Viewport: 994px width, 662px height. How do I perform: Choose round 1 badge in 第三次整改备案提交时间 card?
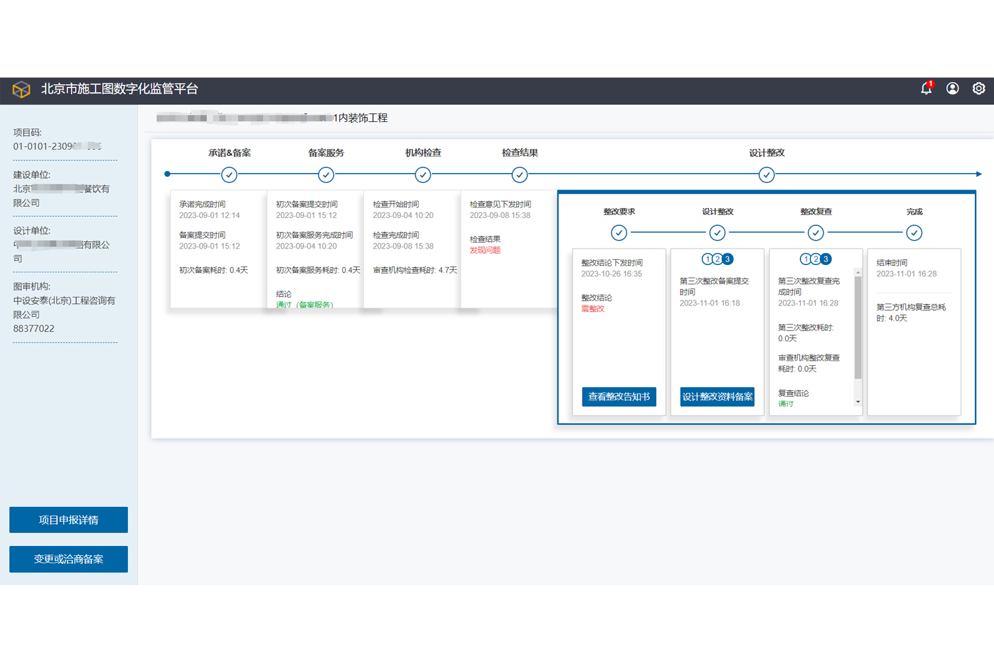coord(708,259)
